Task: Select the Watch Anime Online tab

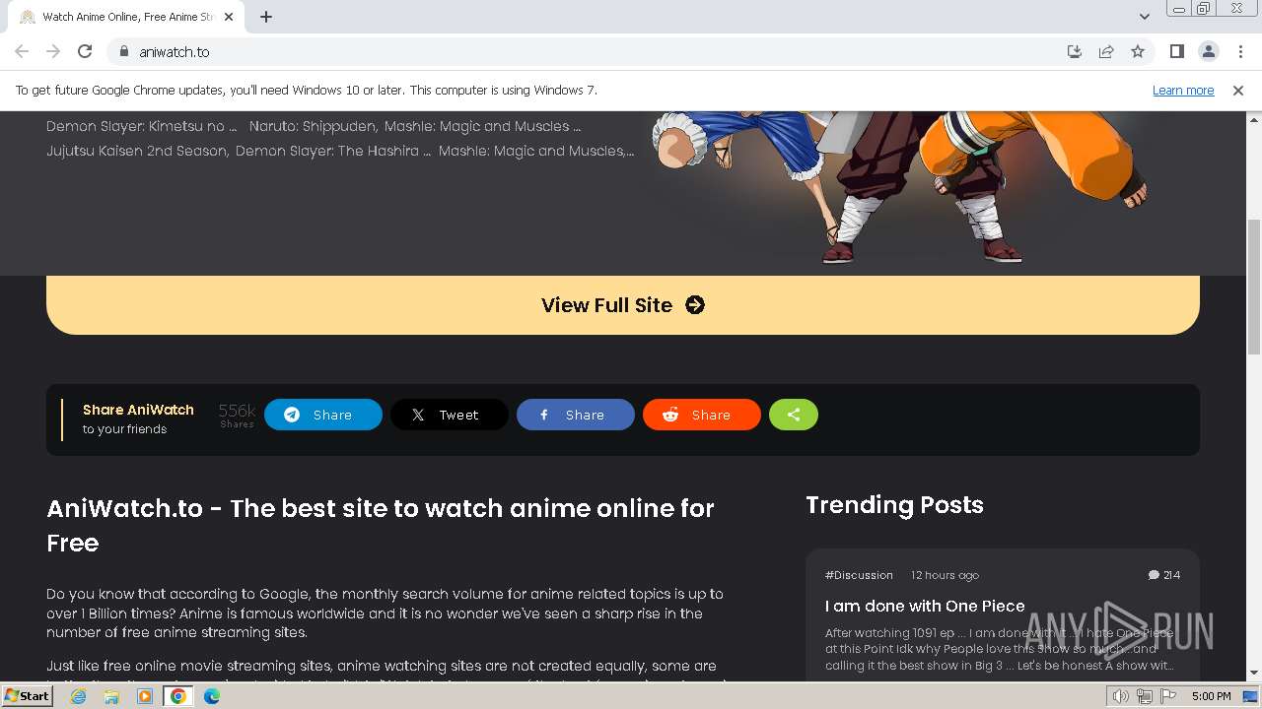Action: 126,17
